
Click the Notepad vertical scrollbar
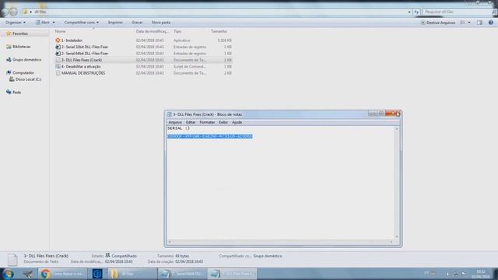[x=396, y=183]
